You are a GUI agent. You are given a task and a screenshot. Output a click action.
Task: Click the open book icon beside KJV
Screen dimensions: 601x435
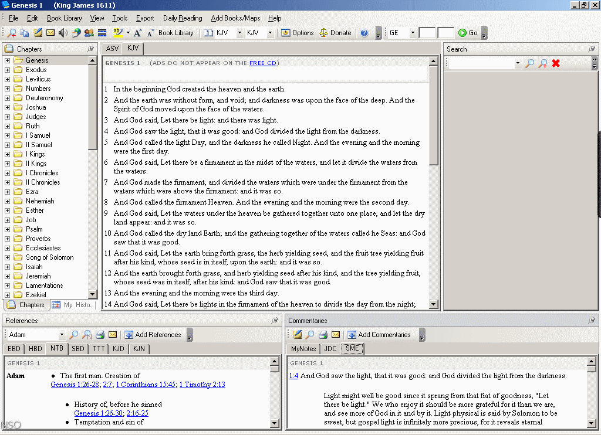(x=208, y=33)
